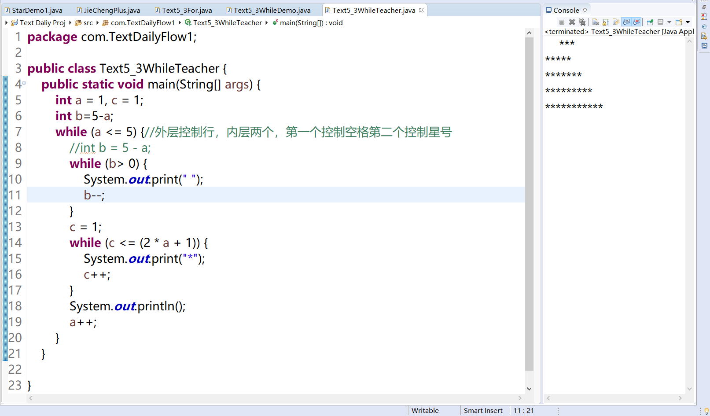This screenshot has height=416, width=710.
Task: Click the commented '//int b = 5 - a;' line
Action: click(110, 148)
